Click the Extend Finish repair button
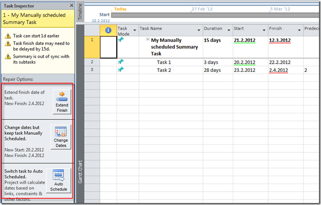This screenshot has height=205, width=321. [x=62, y=102]
